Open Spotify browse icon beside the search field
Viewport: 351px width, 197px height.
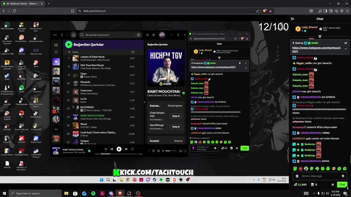click(x=138, y=35)
